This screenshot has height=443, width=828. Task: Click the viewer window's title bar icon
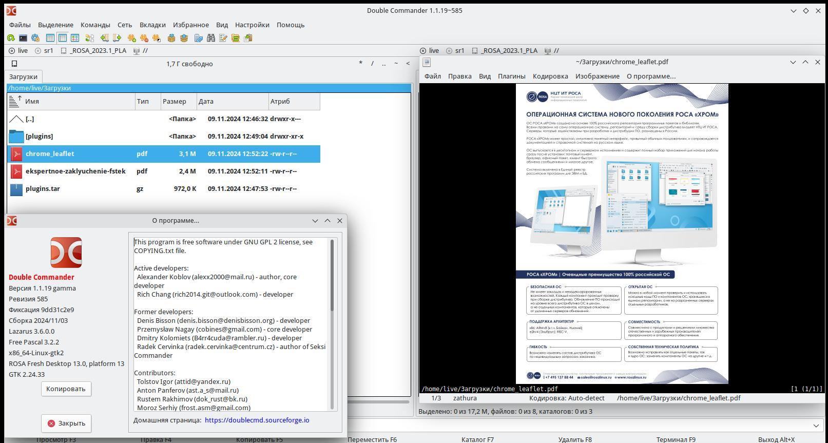click(x=427, y=62)
